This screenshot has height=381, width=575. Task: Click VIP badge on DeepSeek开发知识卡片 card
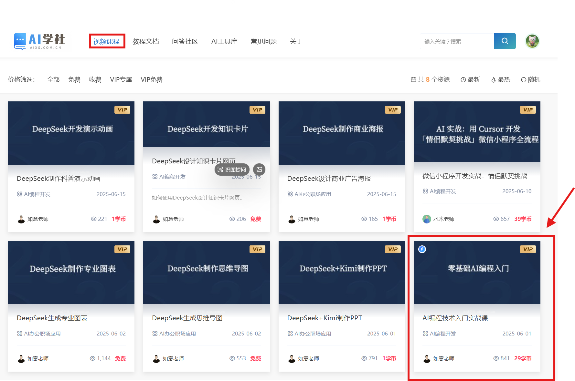[x=257, y=110]
